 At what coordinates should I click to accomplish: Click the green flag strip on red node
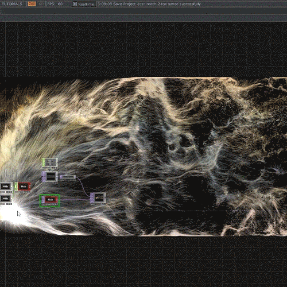click(16, 187)
